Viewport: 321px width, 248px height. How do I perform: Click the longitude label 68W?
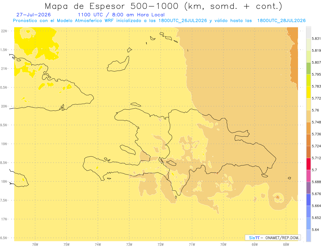pyautogui.click(x=286, y=245)
